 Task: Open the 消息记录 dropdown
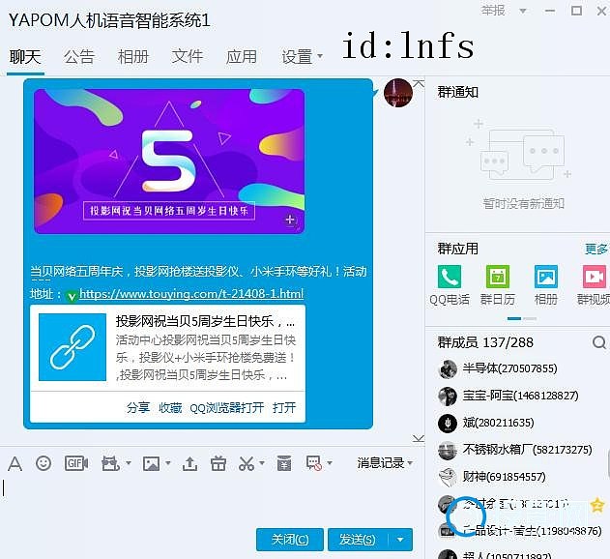[385, 463]
